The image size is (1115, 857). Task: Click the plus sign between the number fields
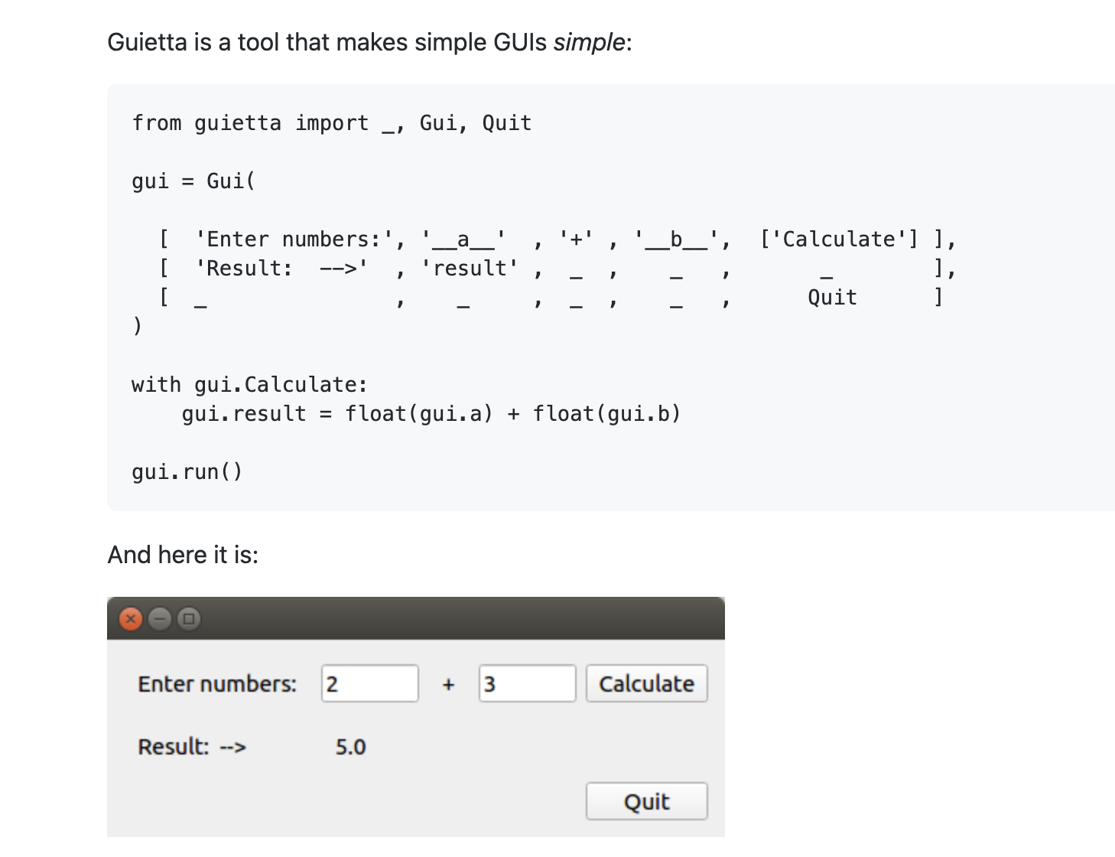(448, 684)
